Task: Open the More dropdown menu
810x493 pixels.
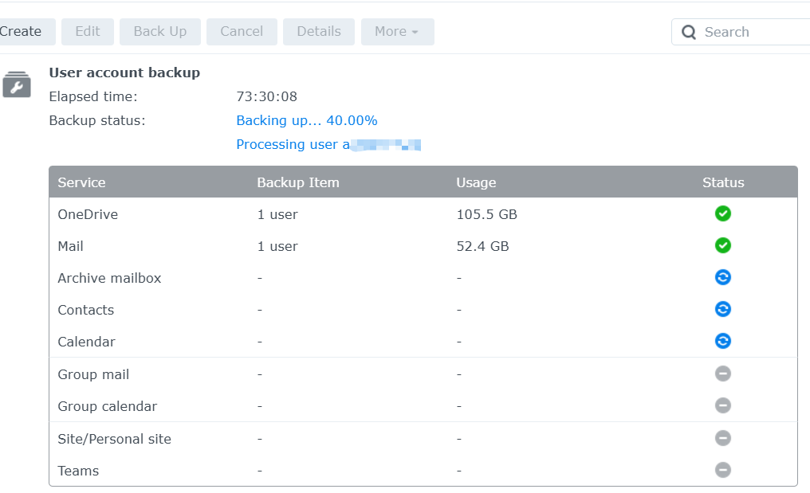Action: (397, 32)
